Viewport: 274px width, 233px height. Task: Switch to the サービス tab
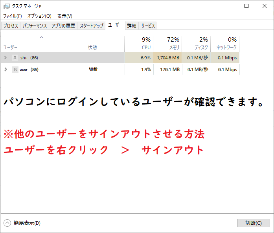pos(148,26)
